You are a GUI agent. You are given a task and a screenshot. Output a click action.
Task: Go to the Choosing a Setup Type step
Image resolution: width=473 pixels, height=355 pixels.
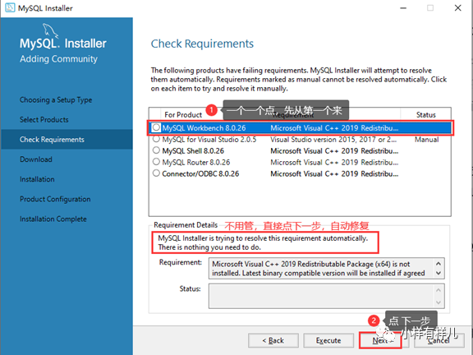(56, 100)
